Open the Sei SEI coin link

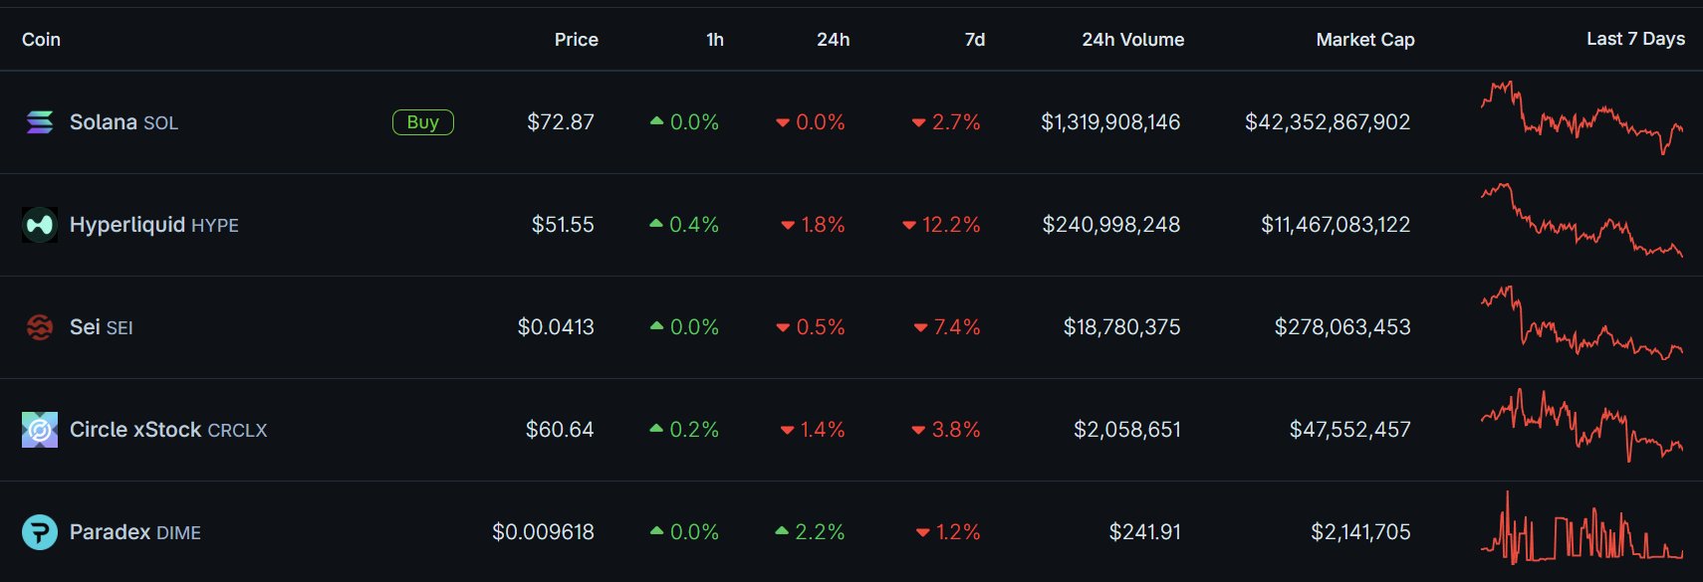pyautogui.click(x=102, y=327)
